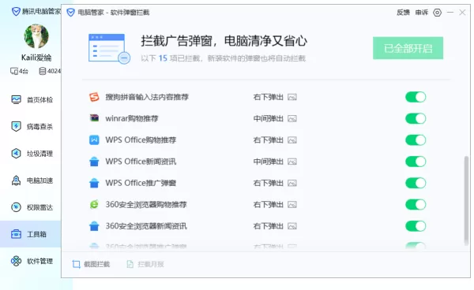
Task: Click the Tencent PC Manager shield logo
Action: click(x=16, y=12)
